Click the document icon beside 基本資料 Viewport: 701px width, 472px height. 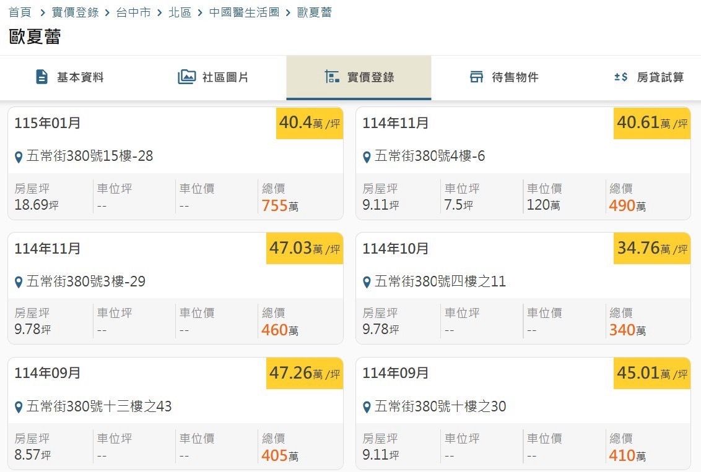41,77
